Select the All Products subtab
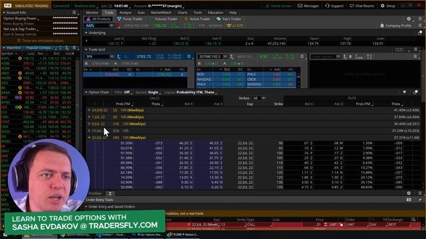 tap(99, 19)
